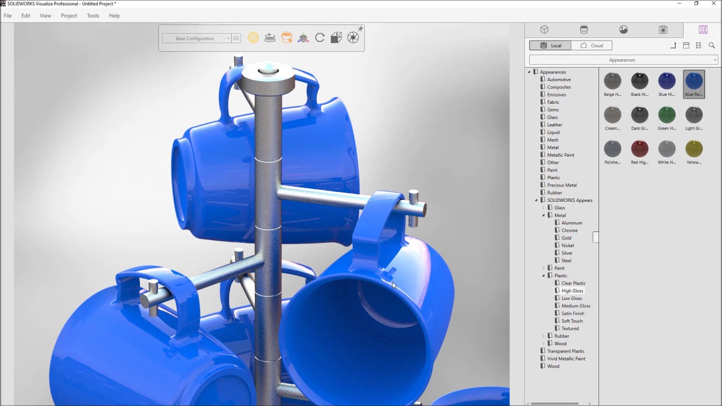Open the Help menu
722x406 pixels.
114,16
